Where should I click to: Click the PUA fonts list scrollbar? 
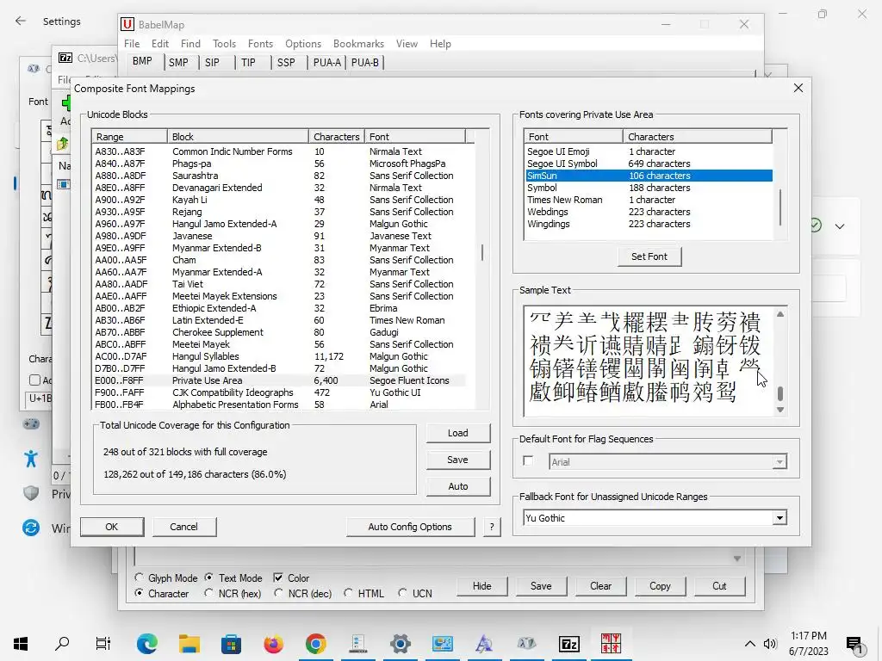click(x=780, y=207)
